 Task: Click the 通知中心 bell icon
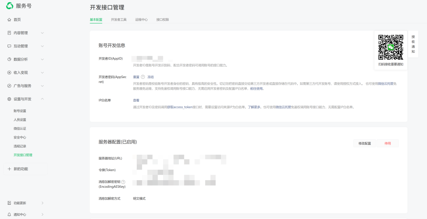pyautogui.click(x=9, y=214)
